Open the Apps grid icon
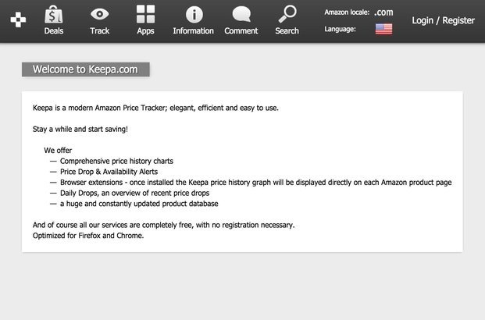485x320 pixels. click(x=145, y=14)
